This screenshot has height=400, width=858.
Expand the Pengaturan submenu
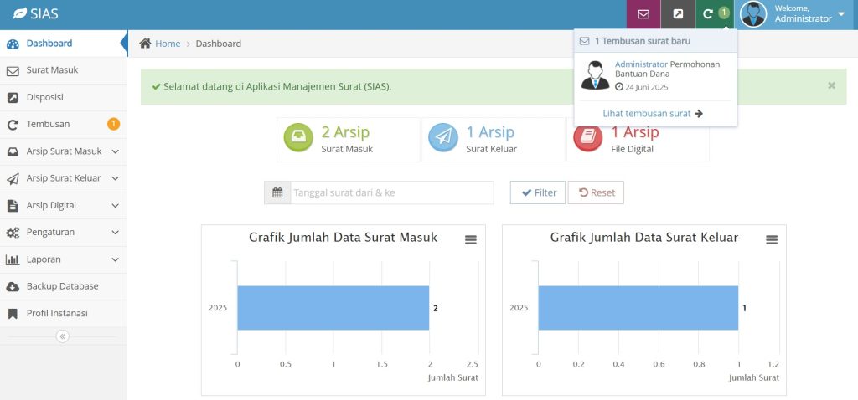[x=64, y=233]
